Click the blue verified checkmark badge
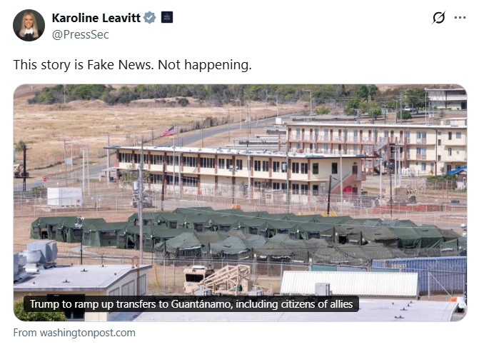The width and height of the screenshot is (479, 347). (150, 17)
